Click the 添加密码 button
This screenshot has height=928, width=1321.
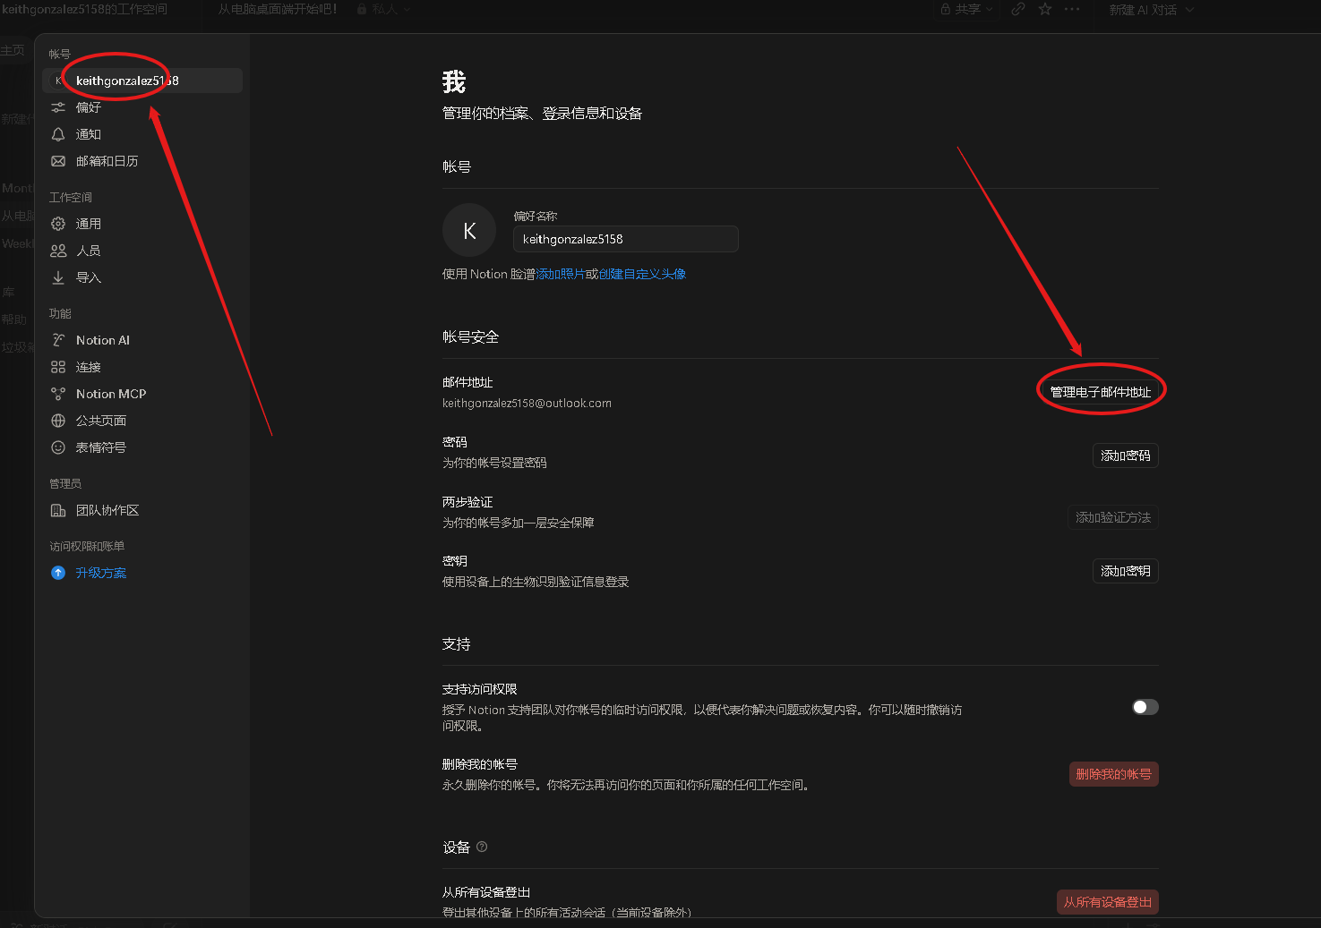(1126, 455)
